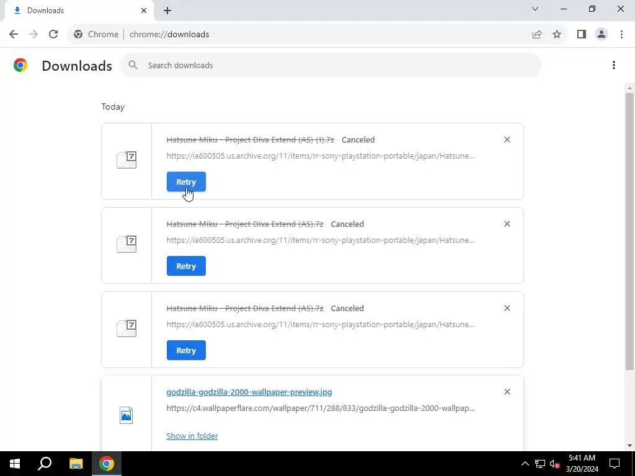This screenshot has height=476, width=635.
Task: Share this page via share icon
Action: point(537,35)
